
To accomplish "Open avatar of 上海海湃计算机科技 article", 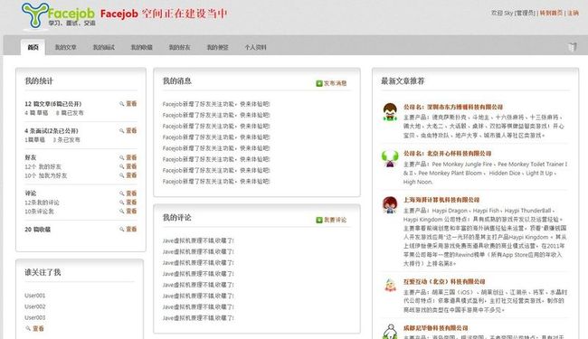I will click(x=390, y=204).
